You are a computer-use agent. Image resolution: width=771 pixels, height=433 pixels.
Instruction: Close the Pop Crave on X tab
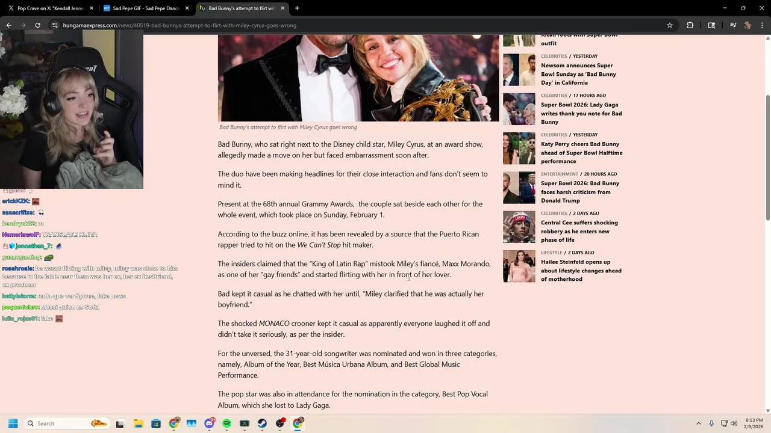click(x=92, y=8)
